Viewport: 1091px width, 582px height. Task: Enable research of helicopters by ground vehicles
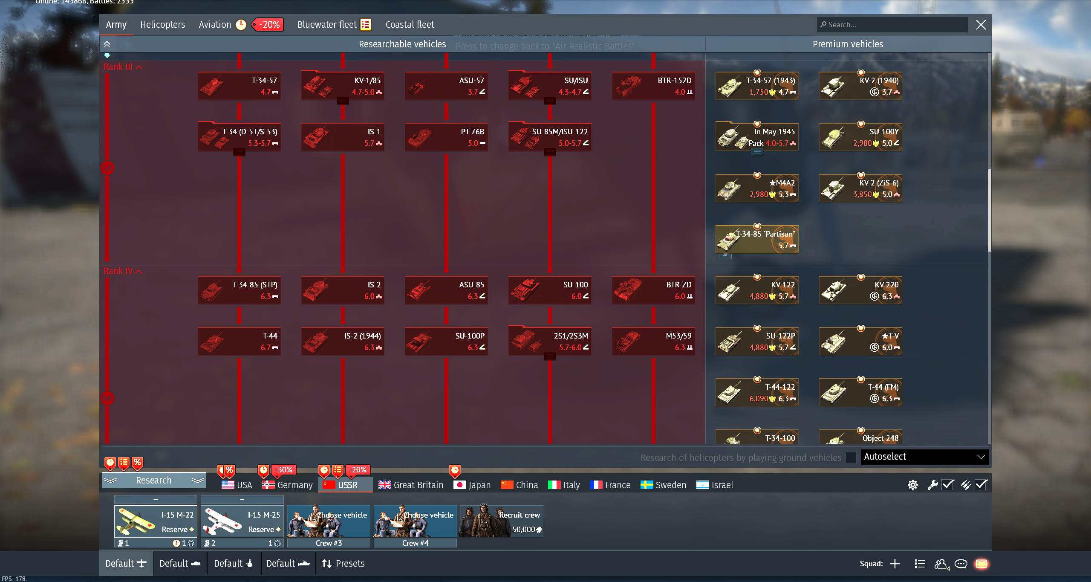(x=851, y=457)
